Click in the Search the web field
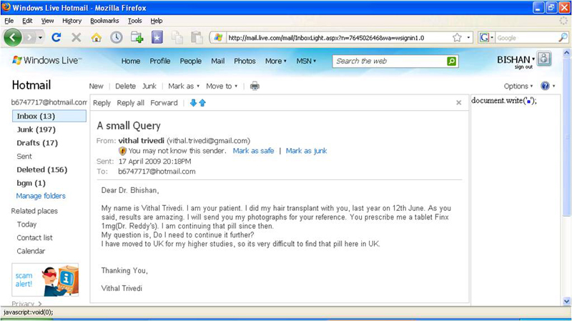The height and width of the screenshot is (321, 572). click(x=390, y=61)
